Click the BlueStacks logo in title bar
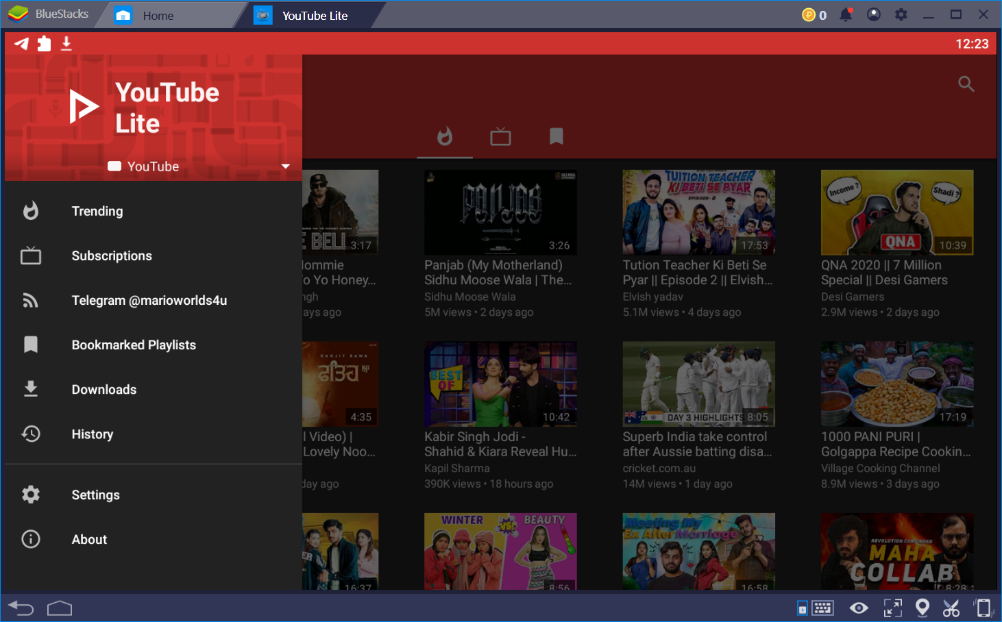Screen dimensions: 1002x622 (x=19, y=14)
